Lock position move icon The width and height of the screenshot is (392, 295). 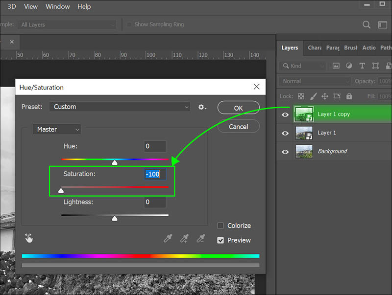[325, 96]
